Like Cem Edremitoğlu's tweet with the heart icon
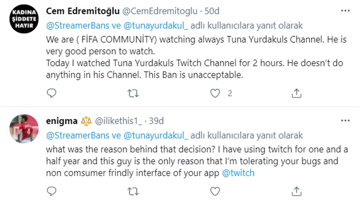Screen dimensions: 361x203 tap(215, 93)
